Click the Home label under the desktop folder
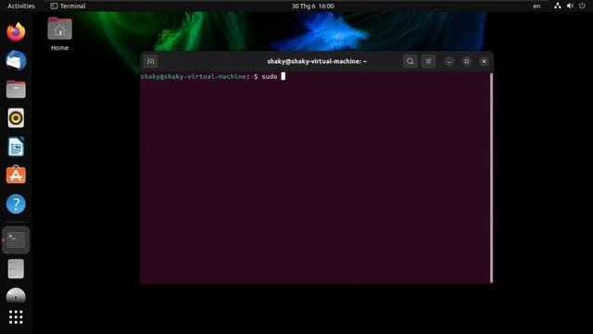The image size is (593, 334). 59,47
